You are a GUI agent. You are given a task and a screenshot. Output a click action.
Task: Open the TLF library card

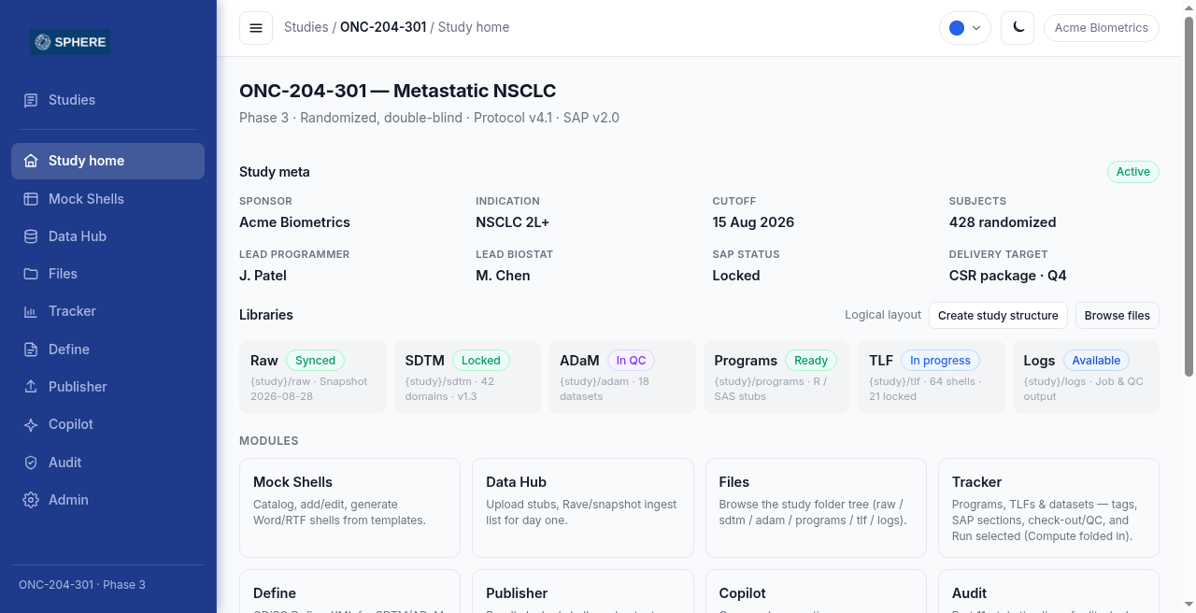pyautogui.click(x=932, y=377)
